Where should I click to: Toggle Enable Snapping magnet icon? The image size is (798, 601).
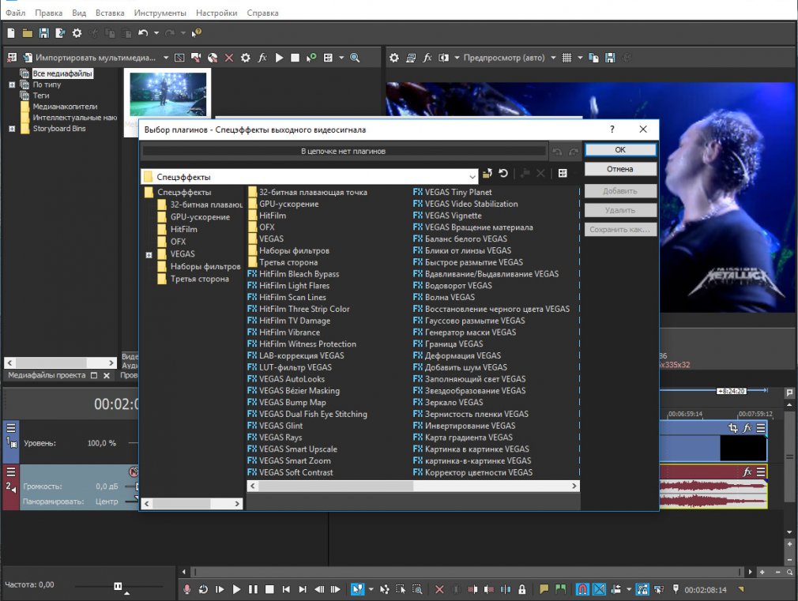[582, 589]
